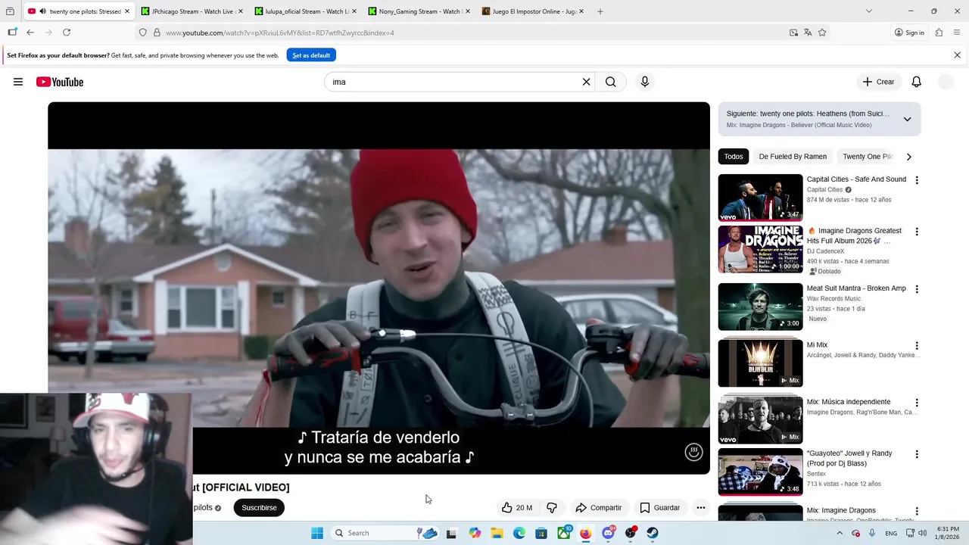Go to the YouTube home logo
Viewport: 969px width, 545px height.
(60, 82)
